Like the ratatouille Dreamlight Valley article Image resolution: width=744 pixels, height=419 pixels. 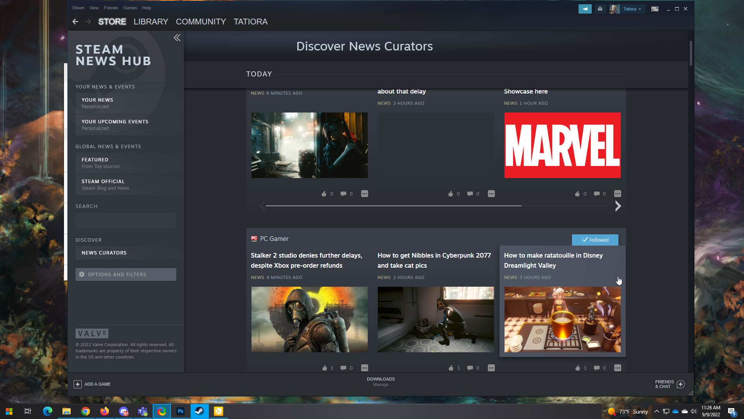click(578, 368)
